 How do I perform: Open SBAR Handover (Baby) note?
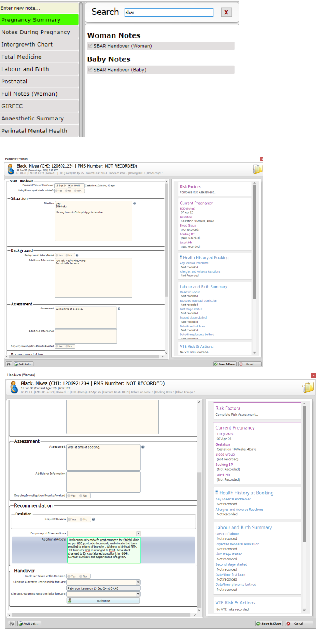tap(161, 70)
